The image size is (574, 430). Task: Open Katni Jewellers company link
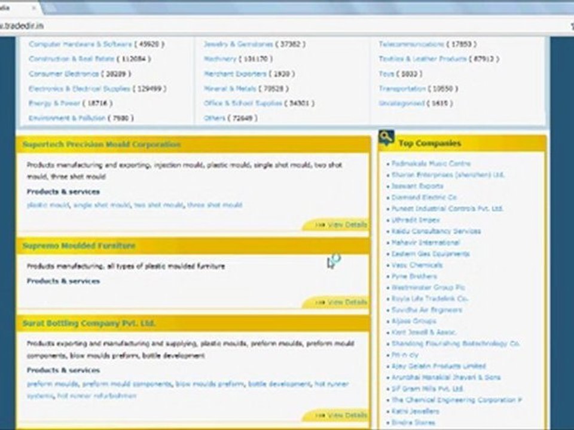(x=415, y=411)
